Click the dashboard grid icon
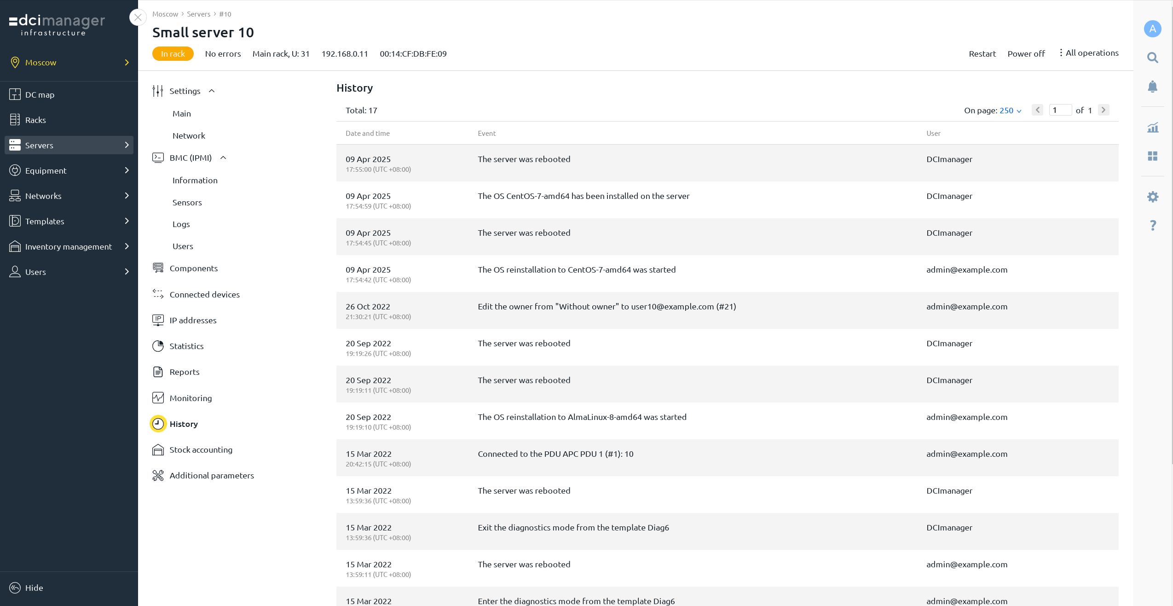 pos(1152,156)
